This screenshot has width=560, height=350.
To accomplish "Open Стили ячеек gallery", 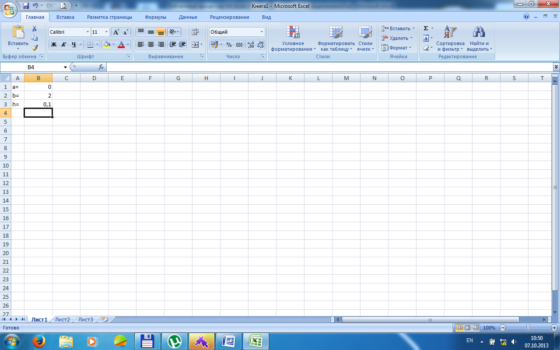I will click(365, 38).
